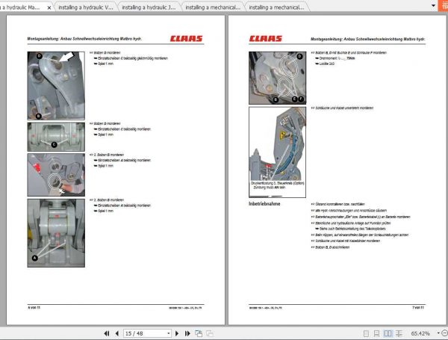Screen dimensions: 448x340
Task: Select continuous facing page view
Action: [x=399, y=333]
